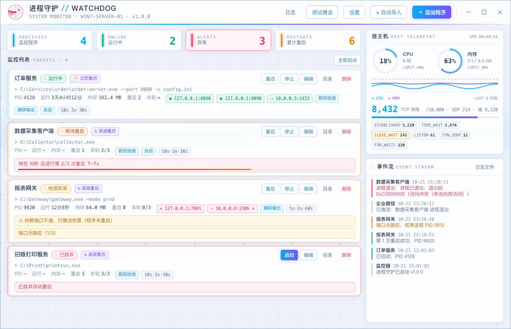
Task: Click 自启 tag on 订单服务
Action: [48, 110]
